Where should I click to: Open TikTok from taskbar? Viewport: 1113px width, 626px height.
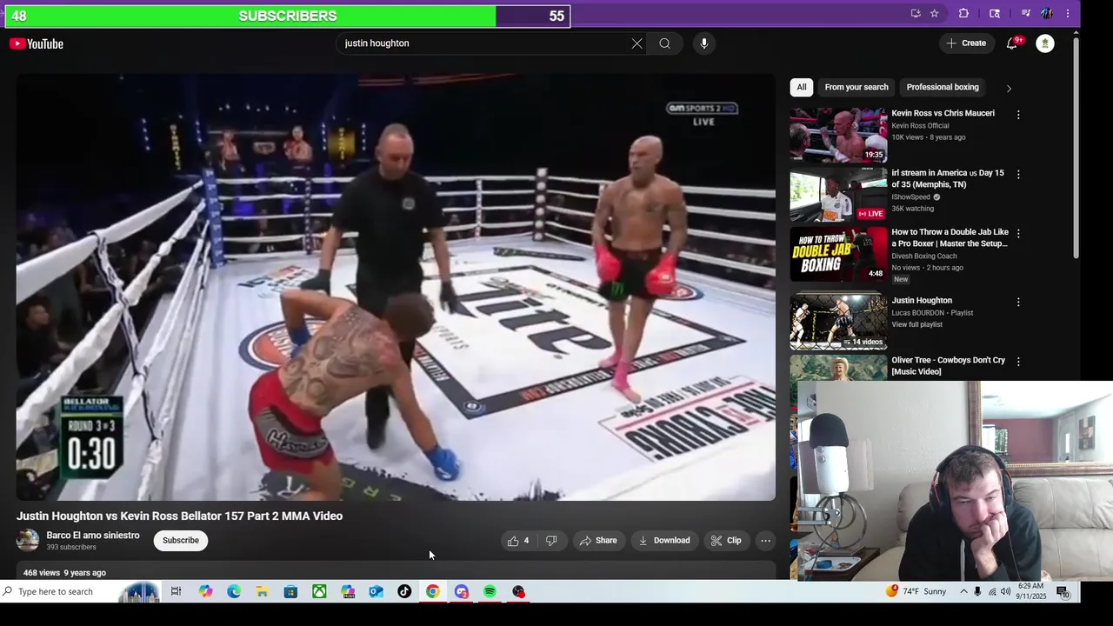404,592
